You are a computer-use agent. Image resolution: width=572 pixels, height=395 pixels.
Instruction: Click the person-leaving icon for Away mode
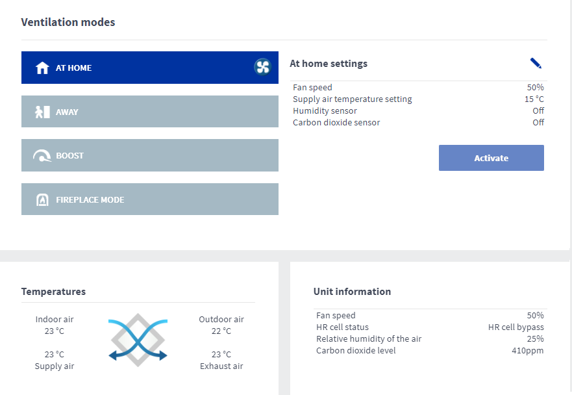click(x=42, y=112)
